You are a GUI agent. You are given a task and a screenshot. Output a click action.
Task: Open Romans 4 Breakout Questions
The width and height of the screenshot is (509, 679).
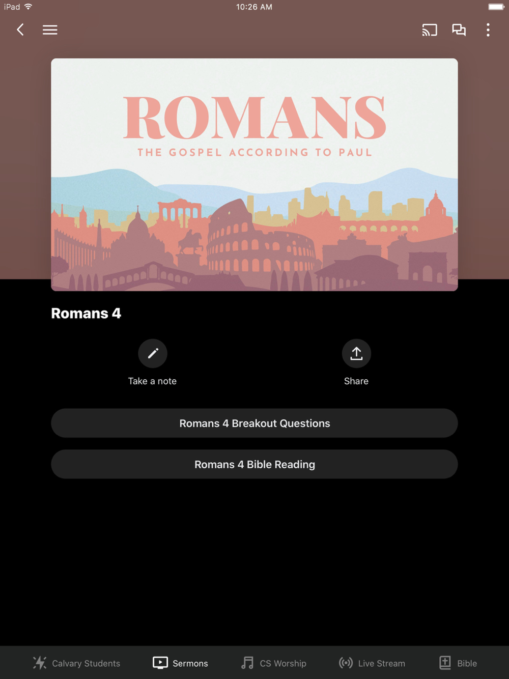[254, 423]
